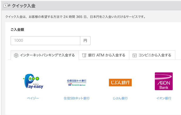Click the store icon on コンビニ tab
Screen dimensions: 181x115
(134, 55)
